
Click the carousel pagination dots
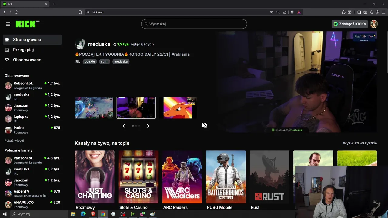[136, 126]
